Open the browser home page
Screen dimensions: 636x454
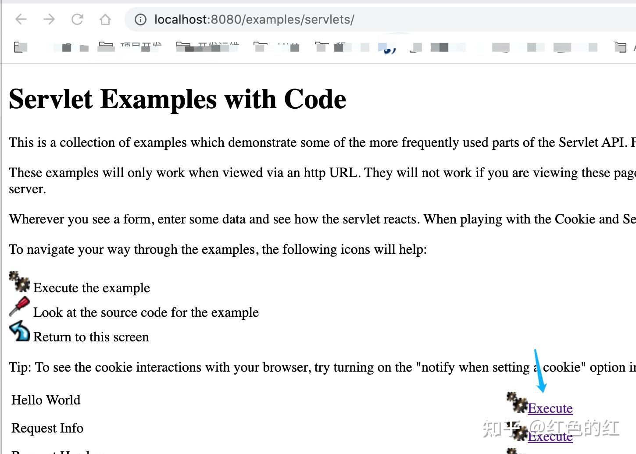click(105, 19)
